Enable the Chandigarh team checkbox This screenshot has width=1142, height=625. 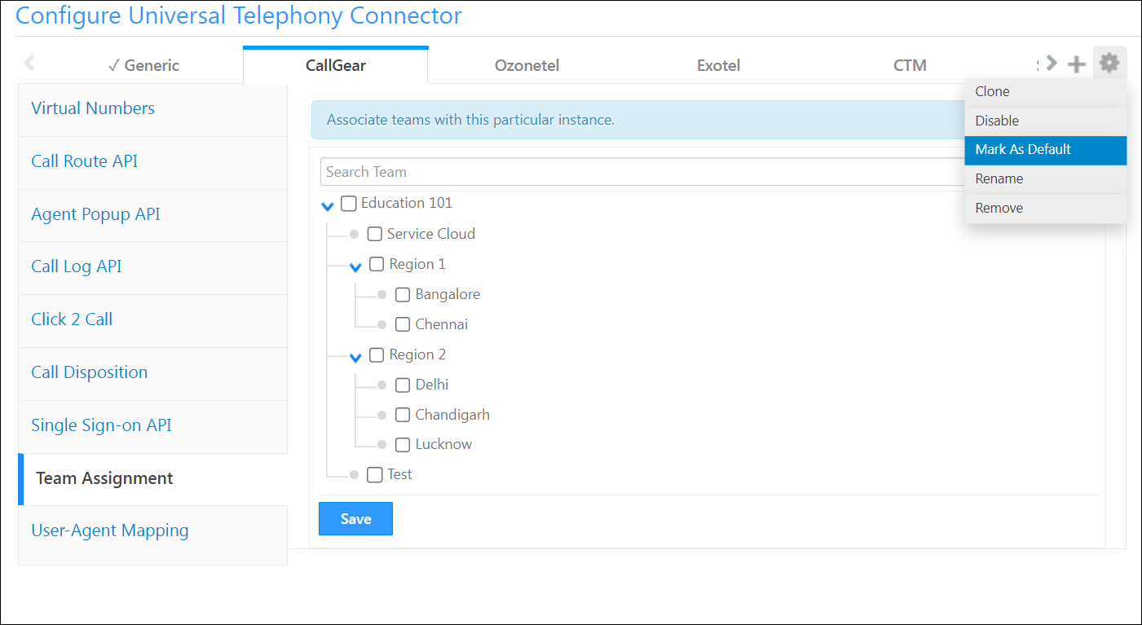403,415
